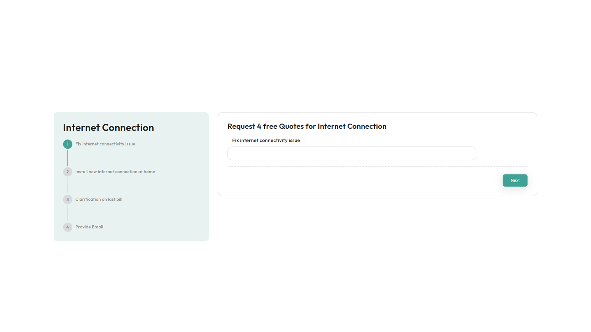The width and height of the screenshot is (591, 332).
Task: Click the step 2 number circle
Action: (68, 172)
